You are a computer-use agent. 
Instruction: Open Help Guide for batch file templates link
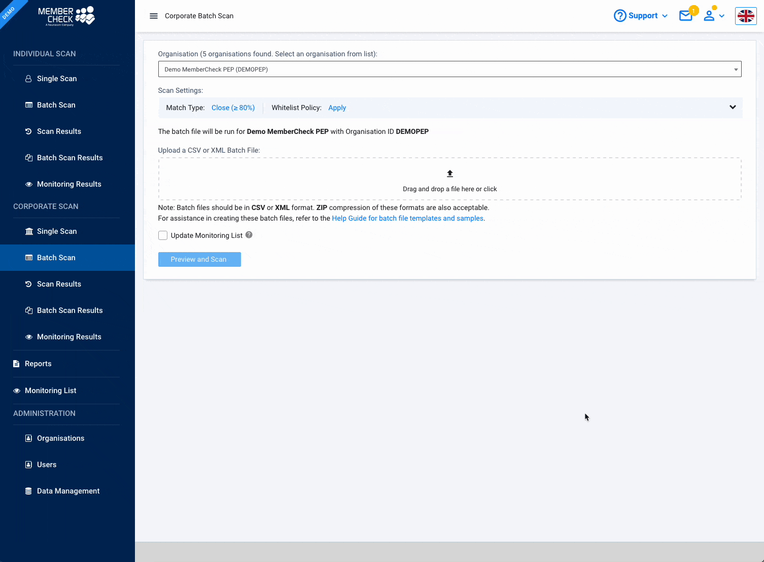coord(408,218)
